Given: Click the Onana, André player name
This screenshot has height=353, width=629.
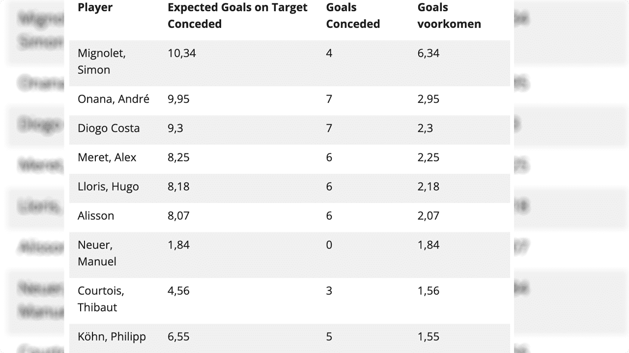Looking at the screenshot, I should point(114,99).
